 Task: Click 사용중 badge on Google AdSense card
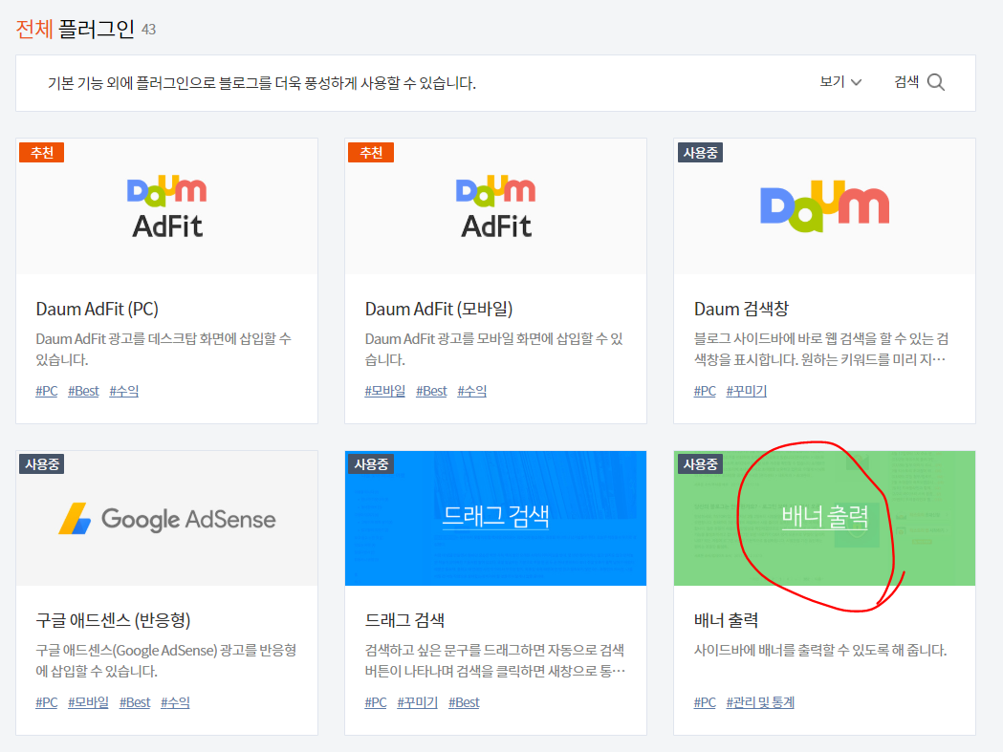41,464
